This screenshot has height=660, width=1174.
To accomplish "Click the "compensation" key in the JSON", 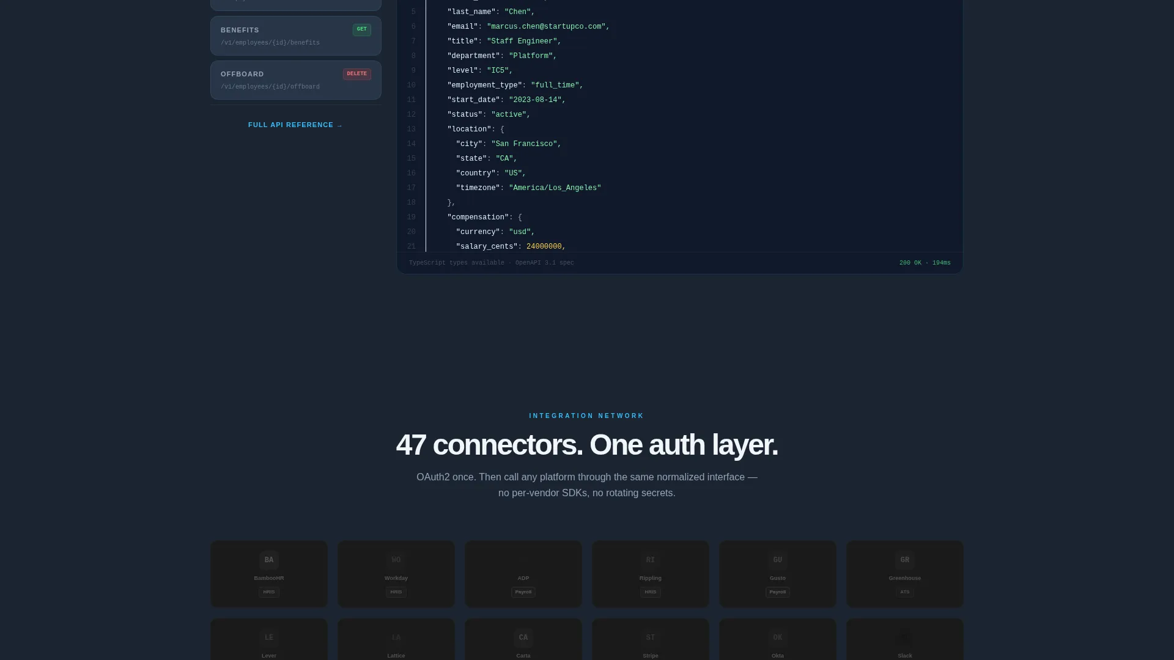I will click(x=478, y=218).
